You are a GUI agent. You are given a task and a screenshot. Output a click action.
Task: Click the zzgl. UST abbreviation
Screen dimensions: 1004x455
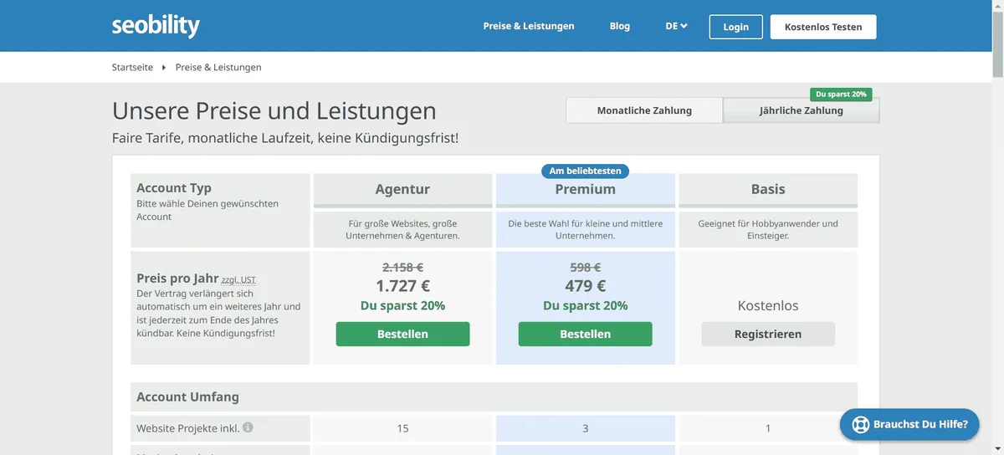[x=238, y=280]
